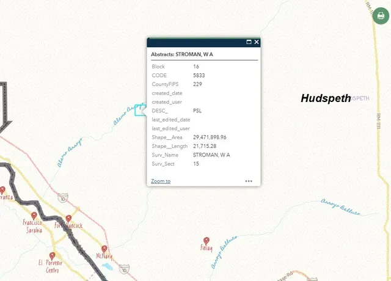
Task: Open the Print widget in the corner
Action: click(380, 15)
